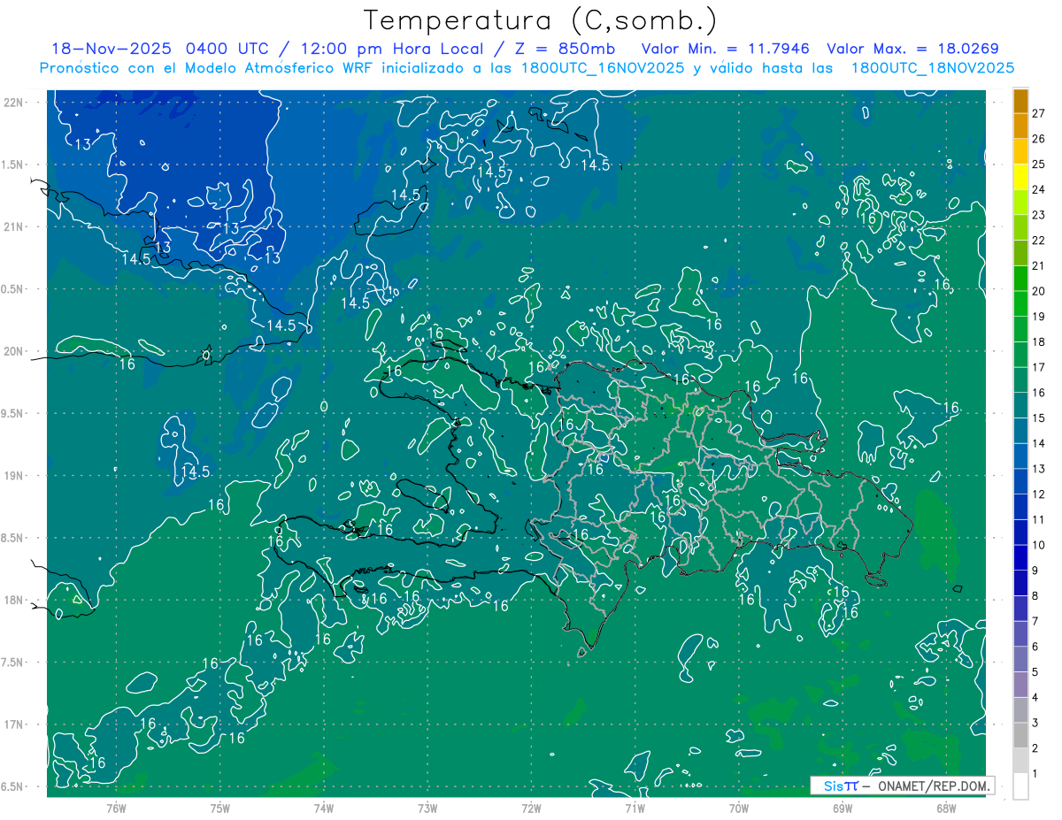Click the color bar label 15
The width and height of the screenshot is (1062, 820).
[1039, 418]
